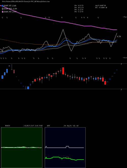Click the magenta DOW PT legend swatch
The image size is (127, 168).
coord(3,12)
